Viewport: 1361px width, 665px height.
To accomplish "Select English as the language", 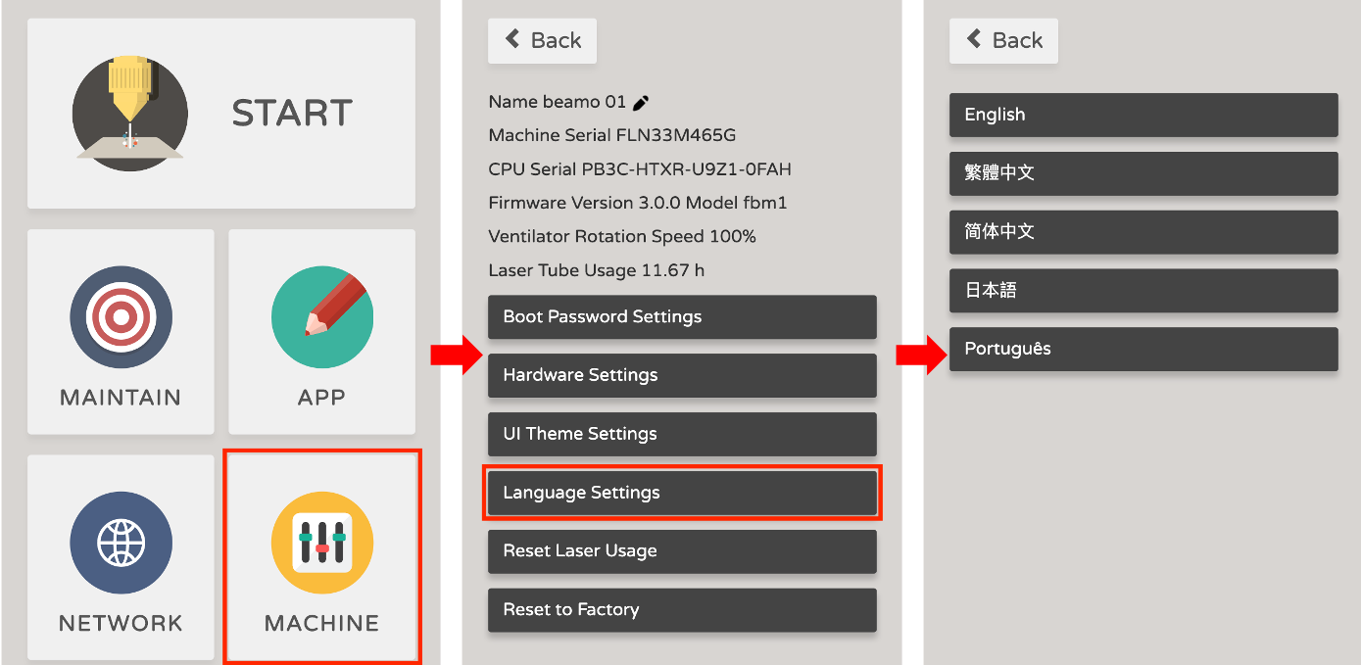I will 1143,115.
